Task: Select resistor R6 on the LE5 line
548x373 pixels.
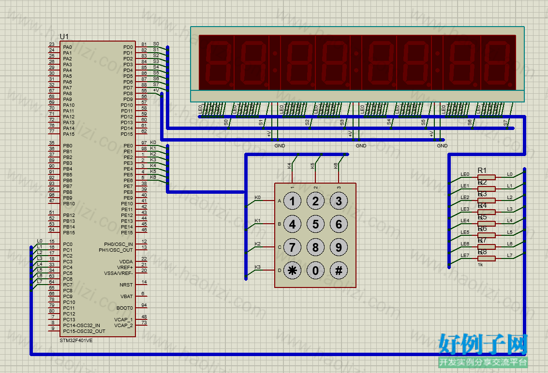Action: click(x=486, y=235)
